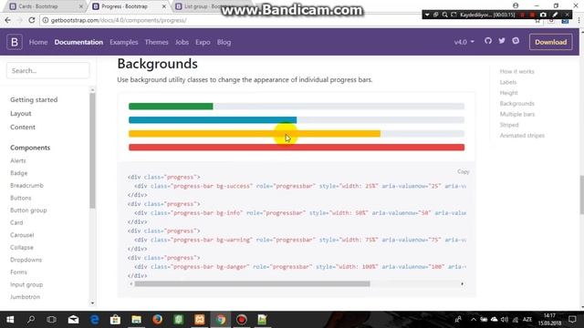Click the site info icon in address bar
This screenshot has width=584, height=328.
point(46,20)
